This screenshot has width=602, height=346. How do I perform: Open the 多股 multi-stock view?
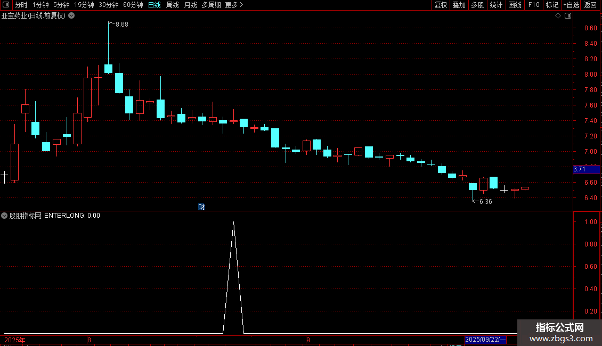coord(477,5)
